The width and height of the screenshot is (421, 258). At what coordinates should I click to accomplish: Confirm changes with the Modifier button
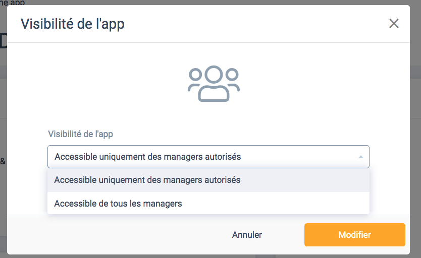(355, 235)
